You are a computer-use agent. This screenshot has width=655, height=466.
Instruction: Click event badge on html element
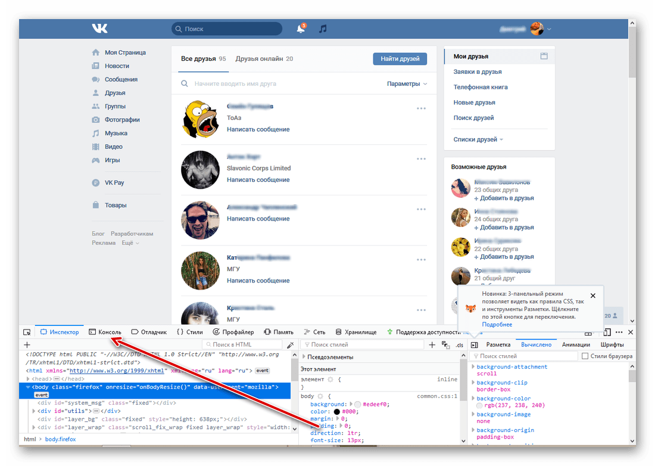click(263, 370)
